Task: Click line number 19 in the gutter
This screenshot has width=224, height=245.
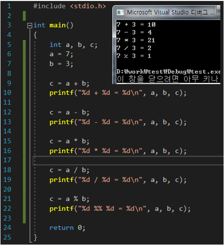Action: [7, 180]
